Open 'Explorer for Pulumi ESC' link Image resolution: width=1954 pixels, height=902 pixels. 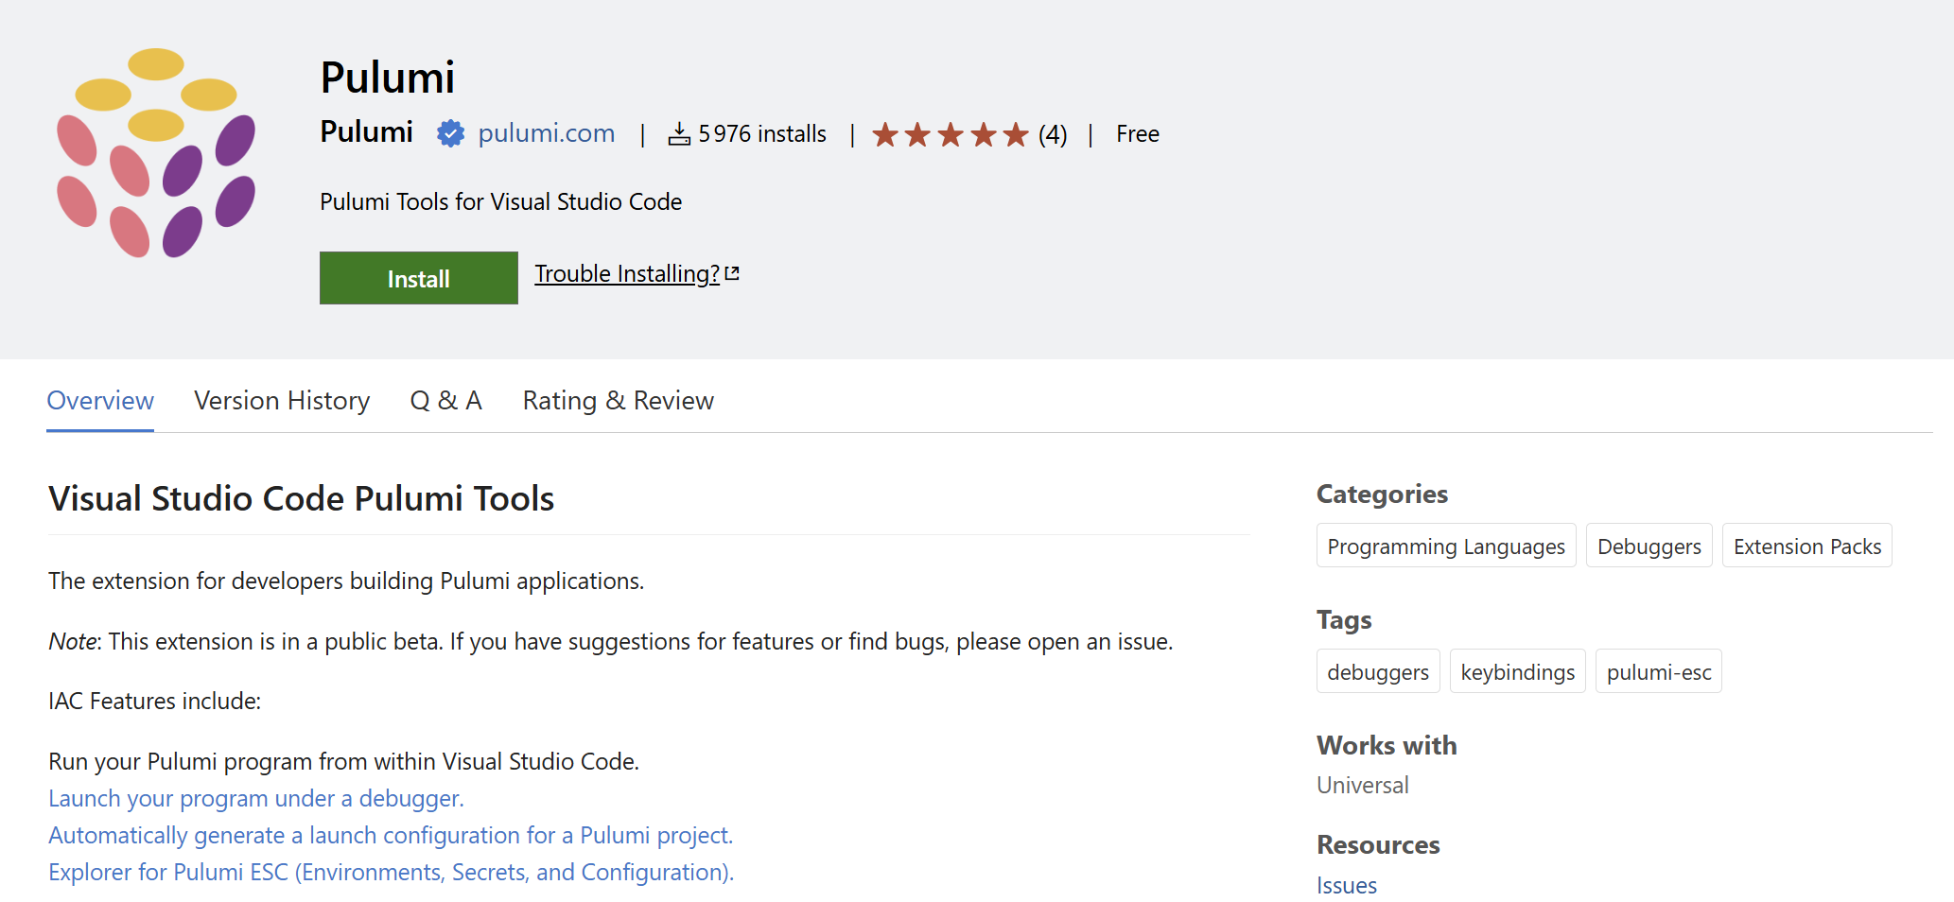coord(391,873)
